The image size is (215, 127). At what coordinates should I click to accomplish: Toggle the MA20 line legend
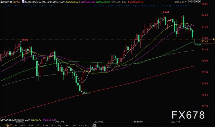point(73,2)
